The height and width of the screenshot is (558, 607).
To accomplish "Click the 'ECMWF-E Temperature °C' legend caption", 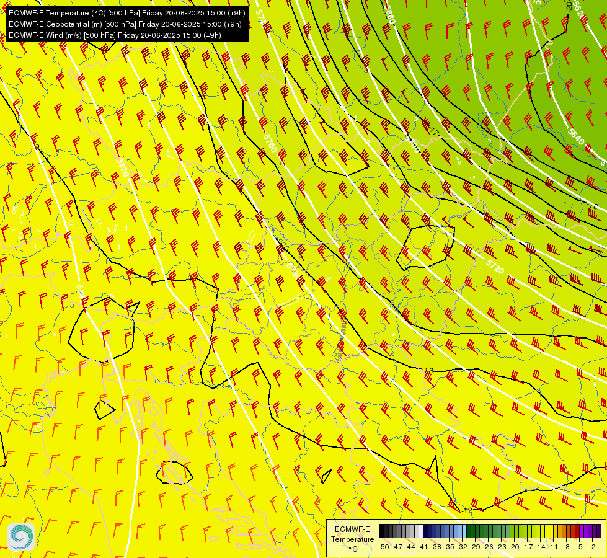I will (x=353, y=539).
